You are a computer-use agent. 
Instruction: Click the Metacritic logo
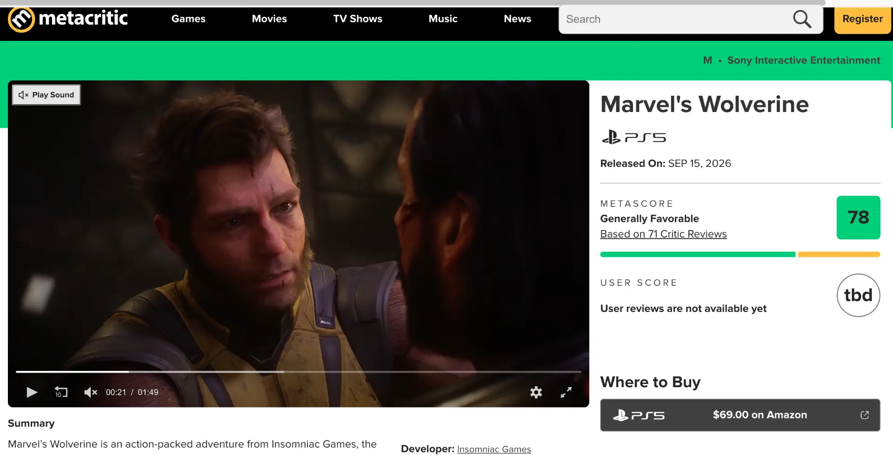(x=68, y=19)
